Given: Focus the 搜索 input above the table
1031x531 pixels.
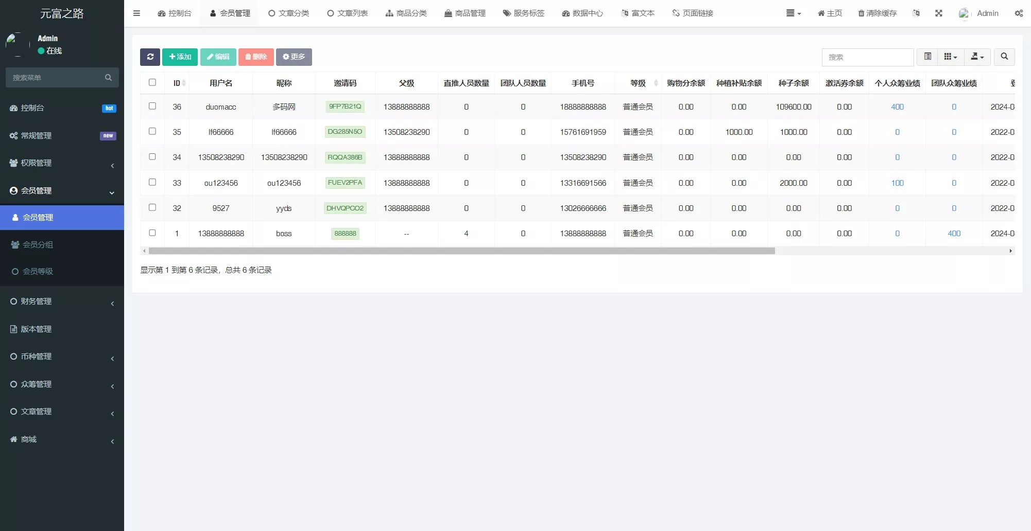Looking at the screenshot, I should point(867,57).
